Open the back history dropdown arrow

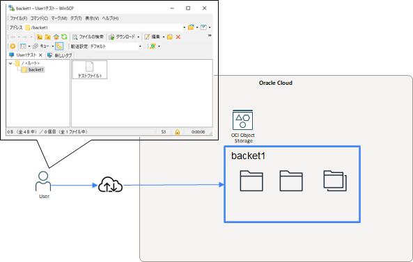coord(19,37)
